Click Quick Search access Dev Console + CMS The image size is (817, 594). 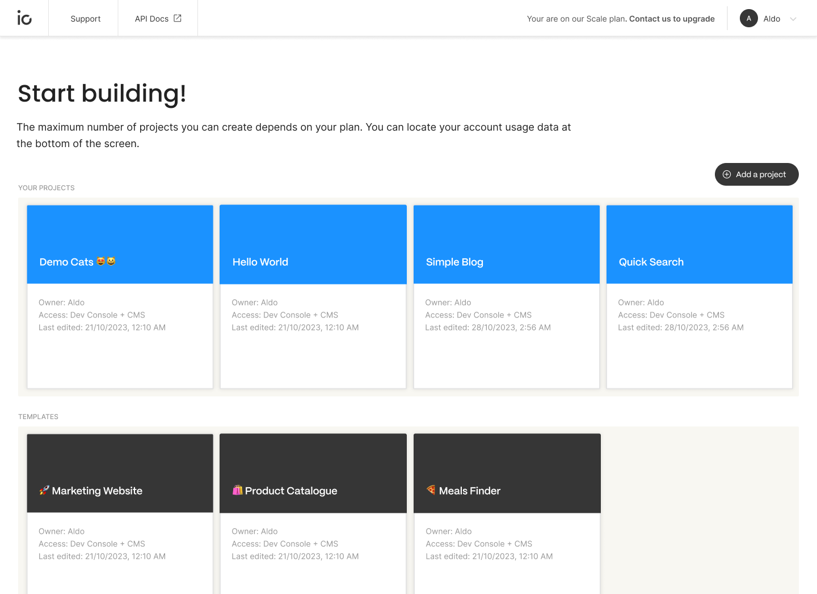pos(671,315)
